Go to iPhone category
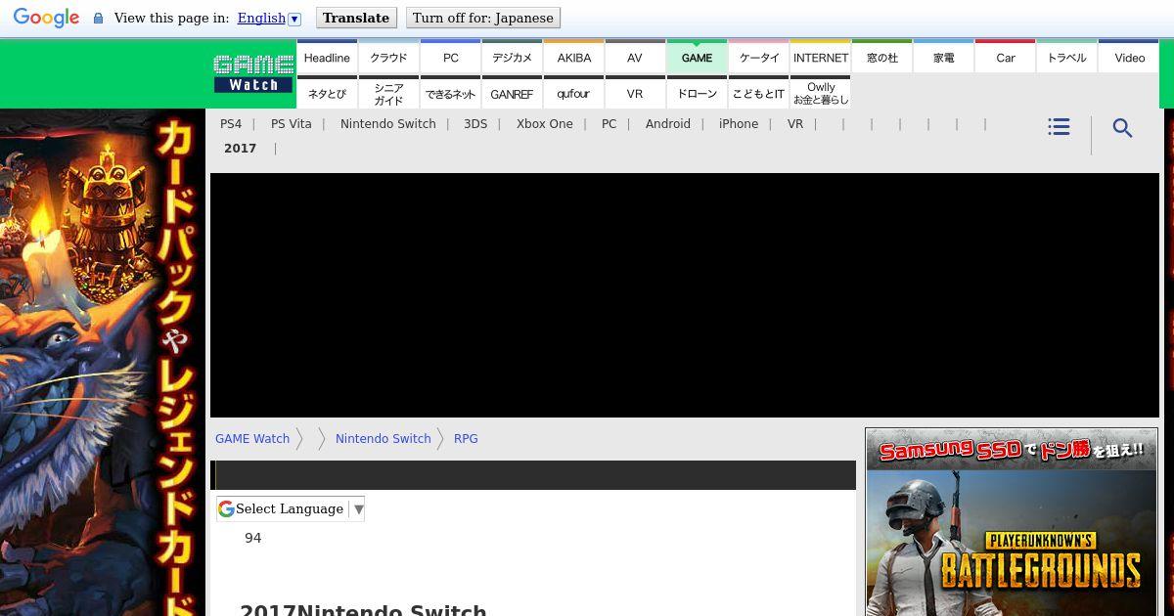This screenshot has width=1174, height=616. click(739, 124)
